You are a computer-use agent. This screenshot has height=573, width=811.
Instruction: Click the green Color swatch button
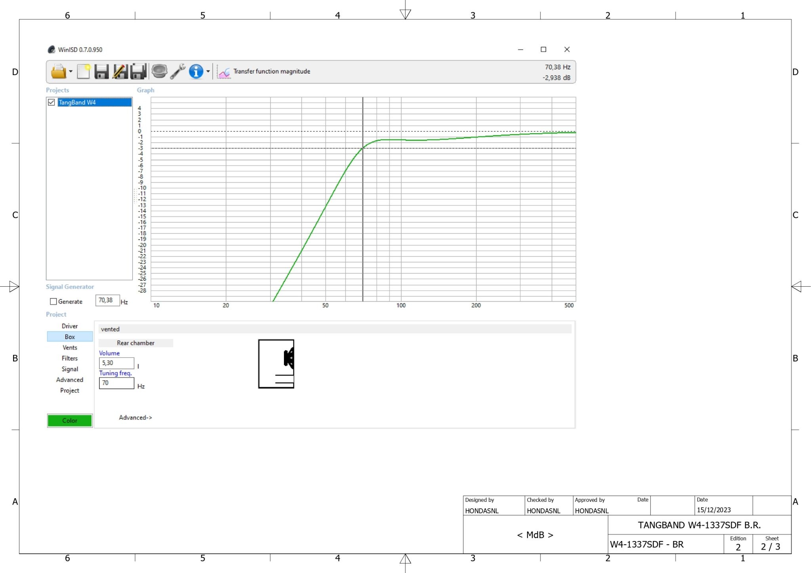point(70,420)
